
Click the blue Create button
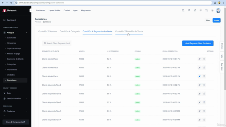(x=216, y=20)
